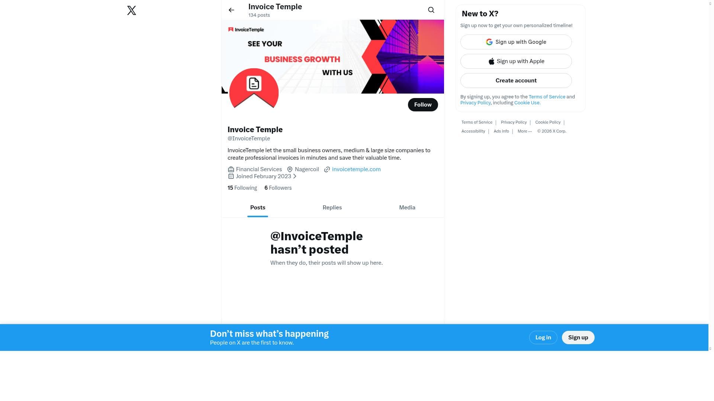The image size is (714, 401).
Task: Click the link chain icon beside website
Action: click(327, 169)
